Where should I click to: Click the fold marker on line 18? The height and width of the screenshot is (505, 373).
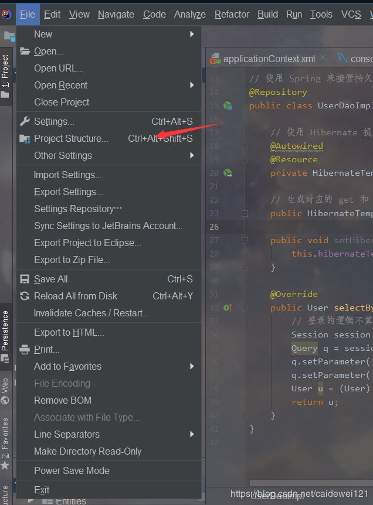point(245,146)
